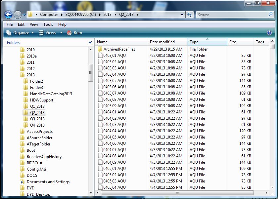Viewport: 278px width, 199px height.
Task: Open the Help question mark icon
Action: click(269, 33)
